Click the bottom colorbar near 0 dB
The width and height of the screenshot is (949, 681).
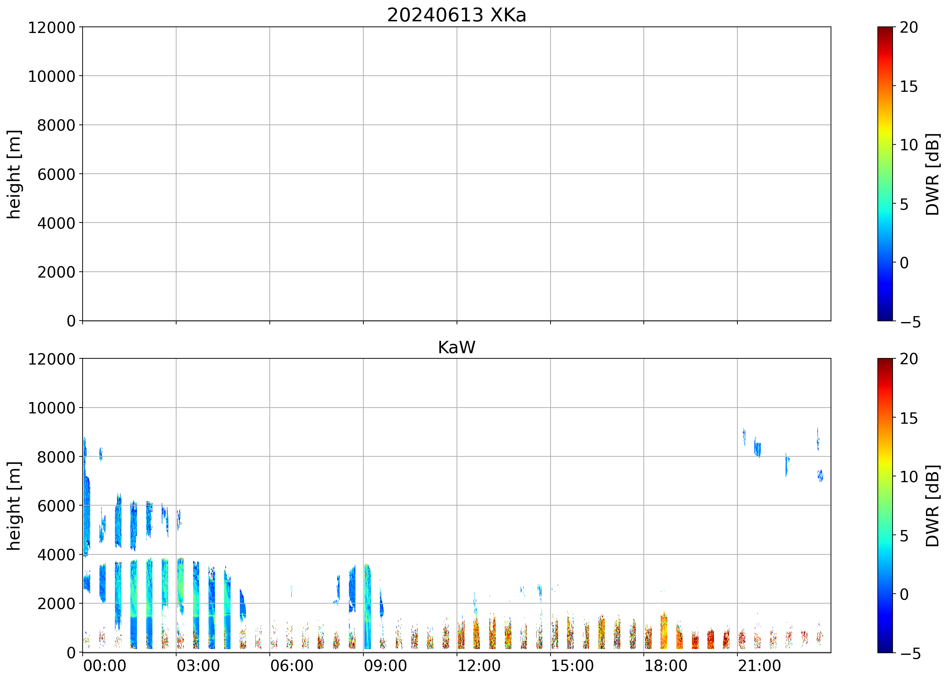(x=885, y=594)
